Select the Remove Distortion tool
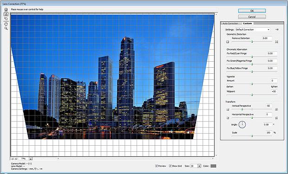Viewport: 288px width, 174px height. pos(6,10)
